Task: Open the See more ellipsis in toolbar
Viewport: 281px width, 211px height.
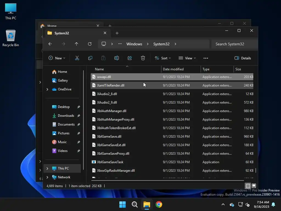Action: pos(206,58)
